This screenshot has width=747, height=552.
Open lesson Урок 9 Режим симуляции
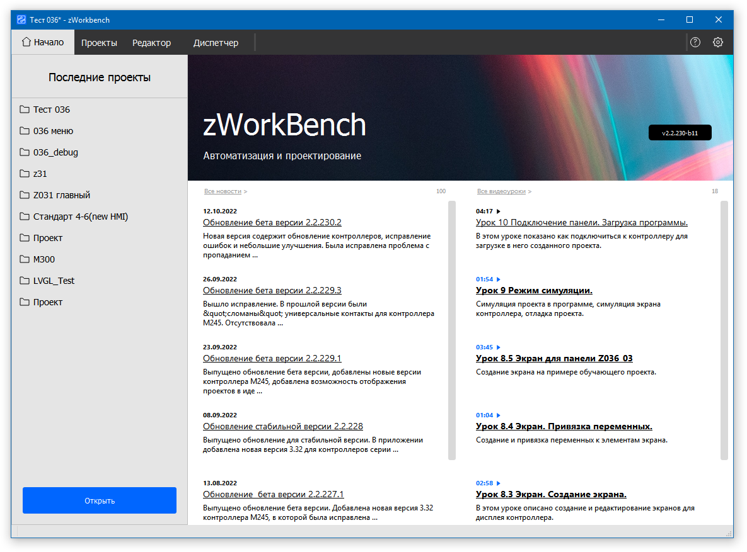click(533, 291)
